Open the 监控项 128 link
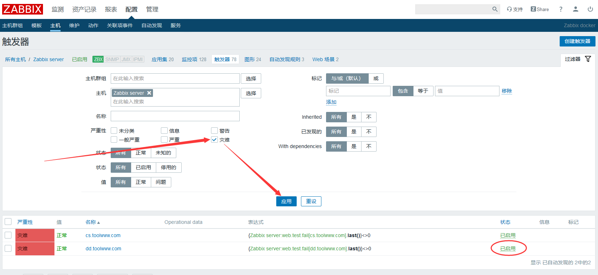Viewport: 598px width, 275px height. (x=194, y=59)
